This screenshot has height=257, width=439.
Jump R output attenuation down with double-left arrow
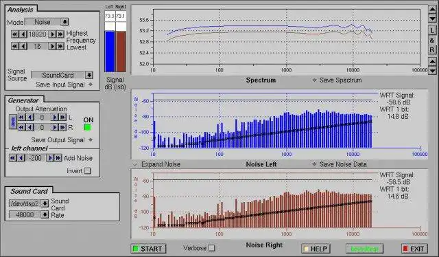click(21, 127)
